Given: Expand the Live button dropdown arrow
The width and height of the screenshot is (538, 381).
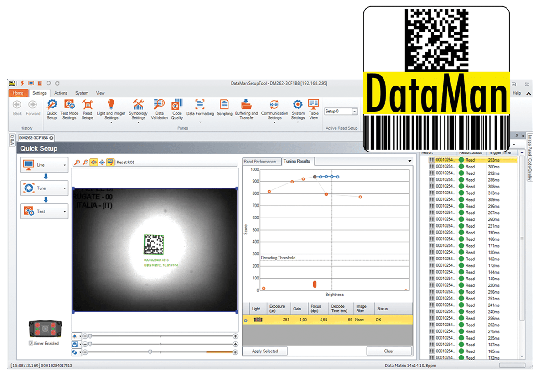Looking at the screenshot, I should coord(64,165).
